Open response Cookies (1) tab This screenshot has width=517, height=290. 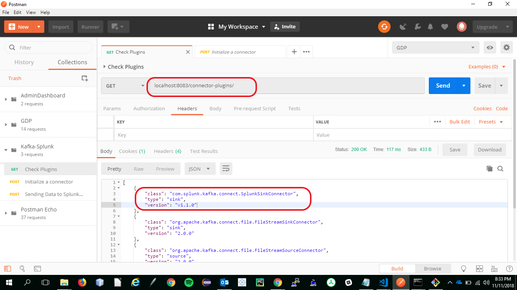coord(132,151)
